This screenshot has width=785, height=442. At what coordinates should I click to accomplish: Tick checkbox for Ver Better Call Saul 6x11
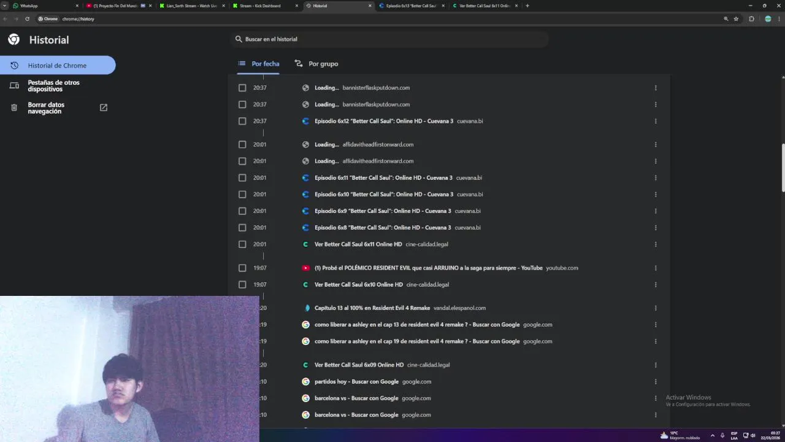tap(242, 244)
